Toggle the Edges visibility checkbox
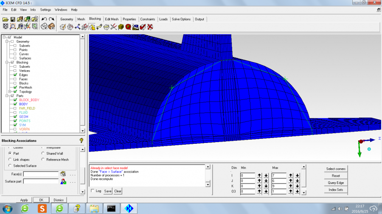 point(15,75)
